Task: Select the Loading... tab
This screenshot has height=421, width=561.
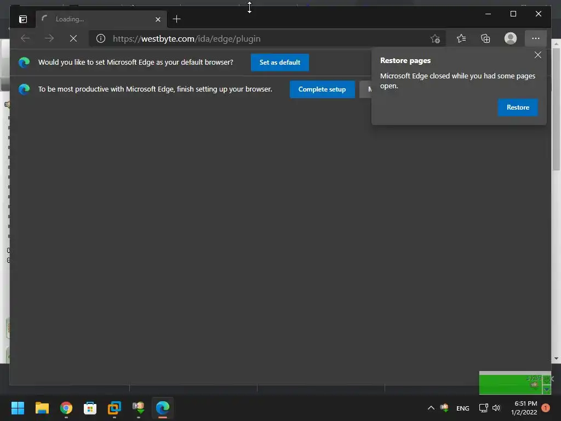Action: pyautogui.click(x=101, y=19)
